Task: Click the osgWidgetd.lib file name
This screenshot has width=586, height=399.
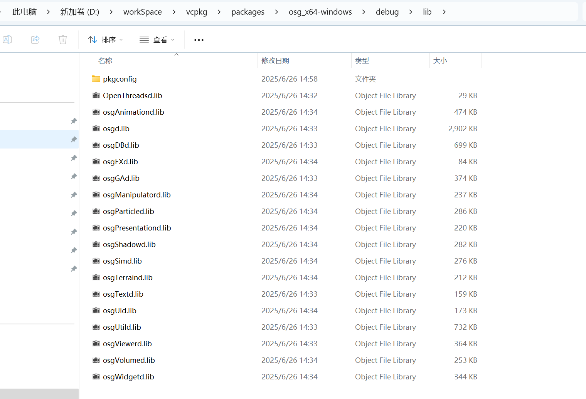Action: 128,377
